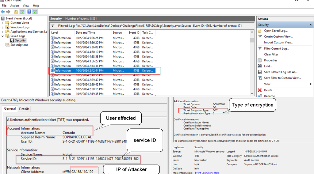The image size is (314, 174).
Task: Click the Rename action
Action: [x=269, y=96]
